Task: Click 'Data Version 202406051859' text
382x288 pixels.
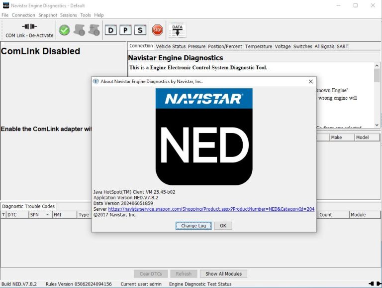Action: (123, 203)
